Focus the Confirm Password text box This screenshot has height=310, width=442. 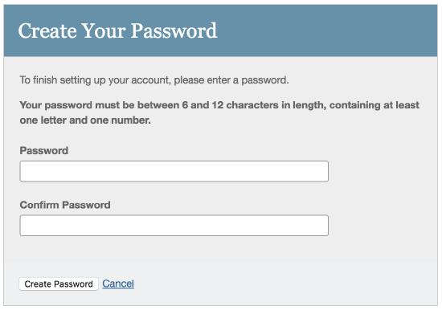(x=174, y=226)
